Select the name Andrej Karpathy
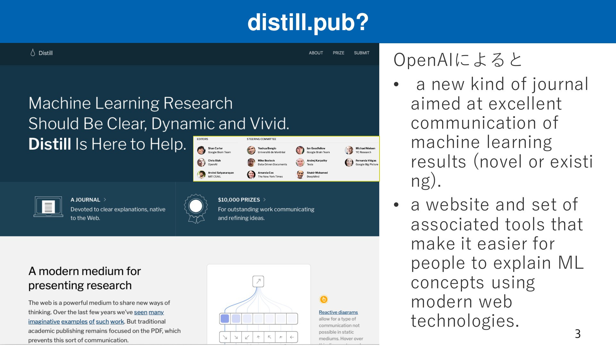This screenshot has width=616, height=346. pyautogui.click(x=317, y=161)
